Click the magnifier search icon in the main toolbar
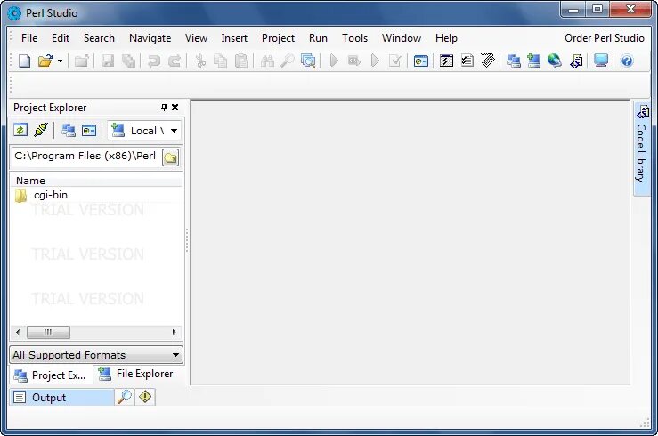Screen dimensions: 658x436 [x=287, y=61]
